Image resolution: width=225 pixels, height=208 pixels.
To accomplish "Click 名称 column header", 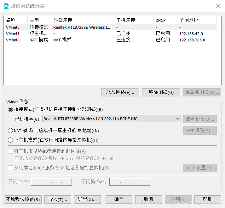I will click(x=16, y=20).
